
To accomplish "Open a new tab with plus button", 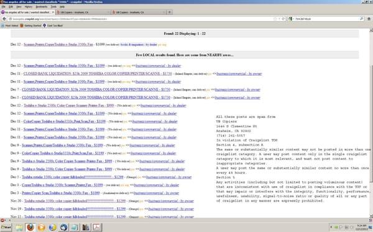I will tap(169, 12).
